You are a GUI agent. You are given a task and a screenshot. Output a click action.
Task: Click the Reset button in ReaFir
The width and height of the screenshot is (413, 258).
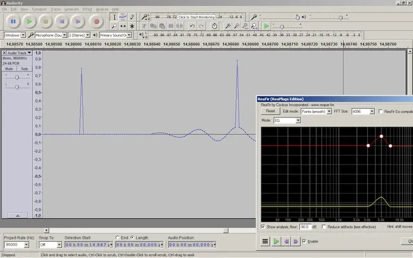click(x=270, y=112)
